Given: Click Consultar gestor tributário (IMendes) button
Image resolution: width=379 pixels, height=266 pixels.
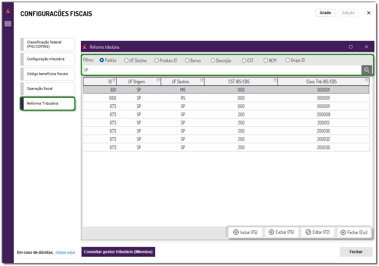Looking at the screenshot, I should pos(118,252).
